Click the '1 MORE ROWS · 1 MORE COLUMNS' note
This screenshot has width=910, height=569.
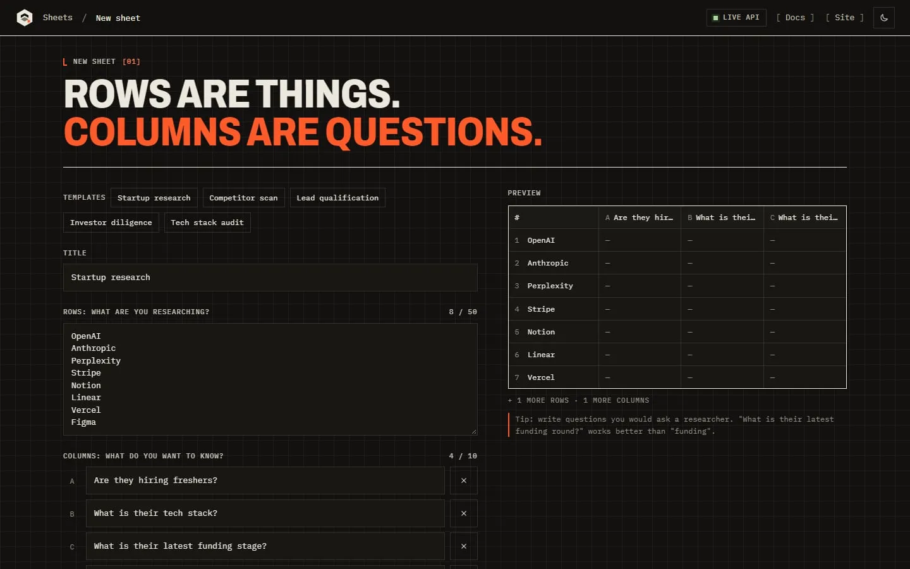[578, 400]
